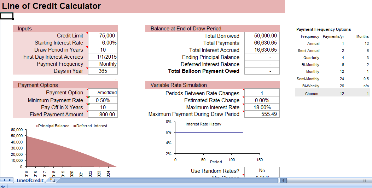The height and width of the screenshot is (188, 372).
Task: Select the Maximum Interest Rate cell 18.00%
Action: click(262, 107)
